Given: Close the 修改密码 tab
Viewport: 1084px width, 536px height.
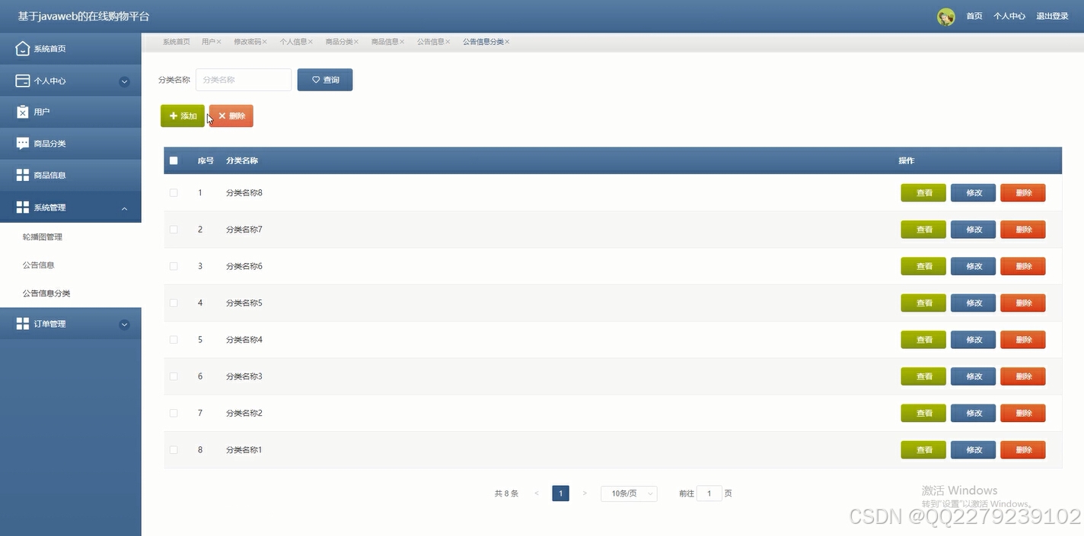Looking at the screenshot, I should [265, 42].
